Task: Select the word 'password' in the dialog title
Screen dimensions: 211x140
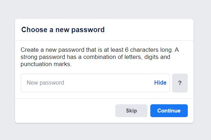Action: [88, 30]
